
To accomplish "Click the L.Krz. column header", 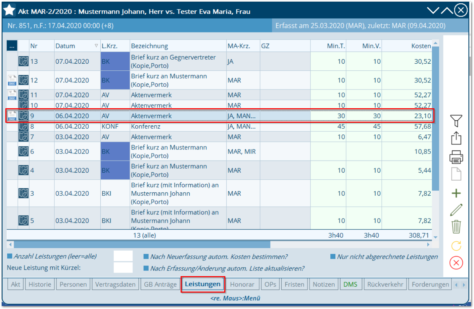I will (x=115, y=46).
